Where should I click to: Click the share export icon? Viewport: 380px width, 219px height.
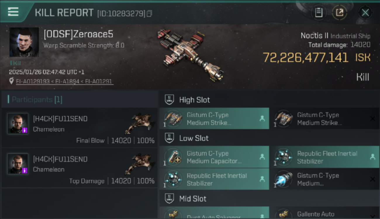point(340,13)
